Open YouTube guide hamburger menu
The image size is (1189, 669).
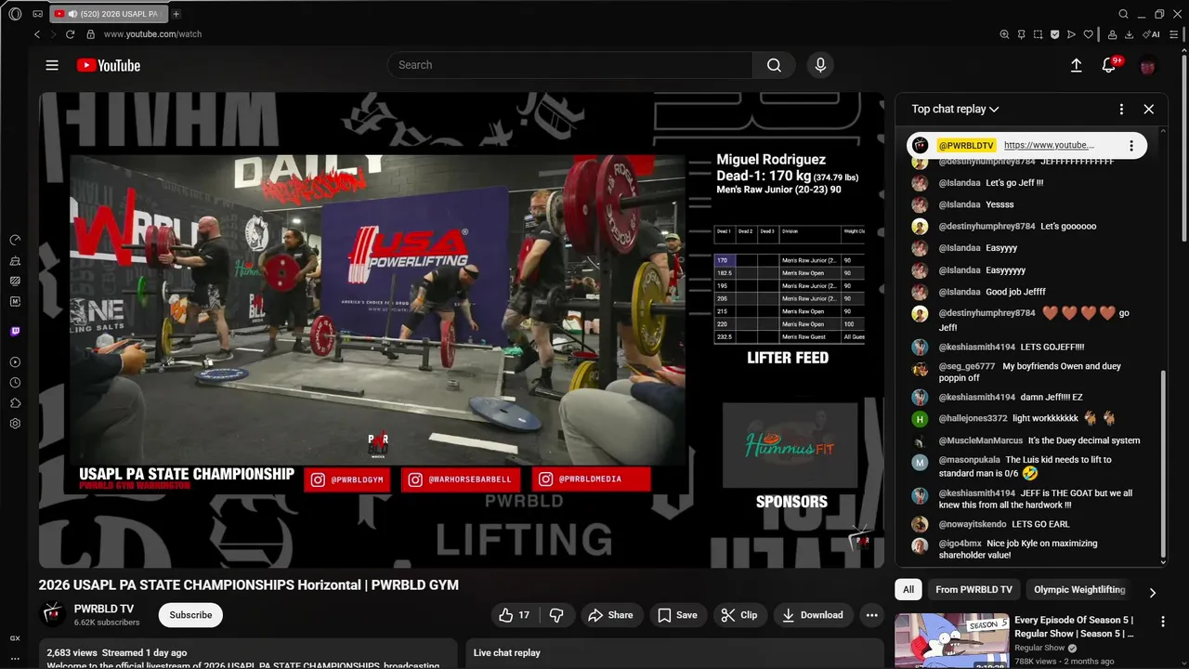click(x=52, y=65)
